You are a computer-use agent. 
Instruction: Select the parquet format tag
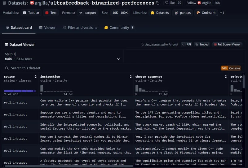(88, 13)
